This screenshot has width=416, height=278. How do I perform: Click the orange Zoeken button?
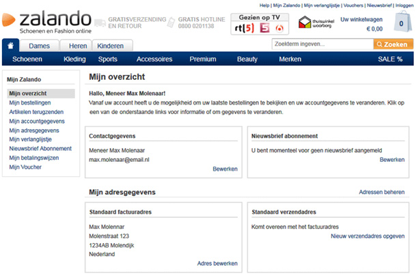click(x=393, y=44)
